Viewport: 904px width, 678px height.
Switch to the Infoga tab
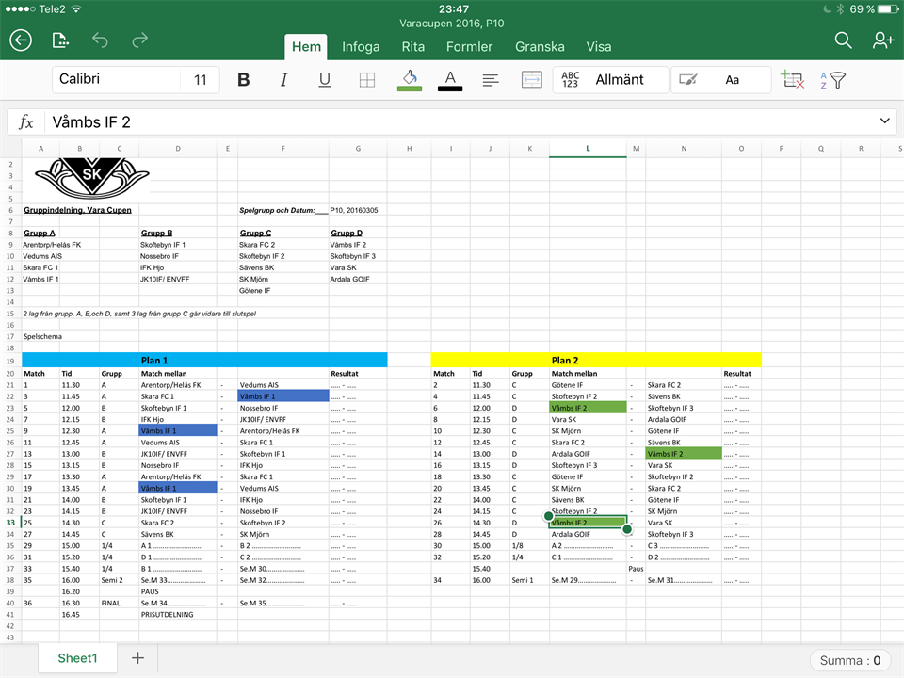(361, 46)
